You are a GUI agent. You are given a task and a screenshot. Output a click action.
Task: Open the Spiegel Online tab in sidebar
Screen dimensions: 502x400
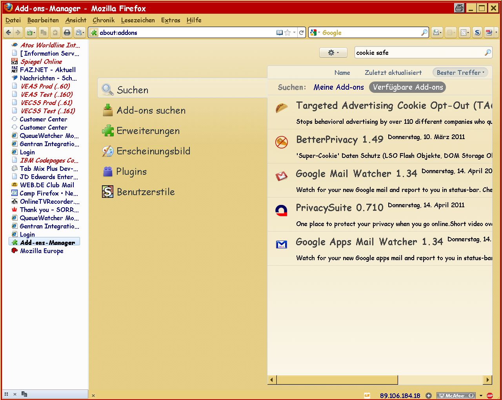pos(41,62)
